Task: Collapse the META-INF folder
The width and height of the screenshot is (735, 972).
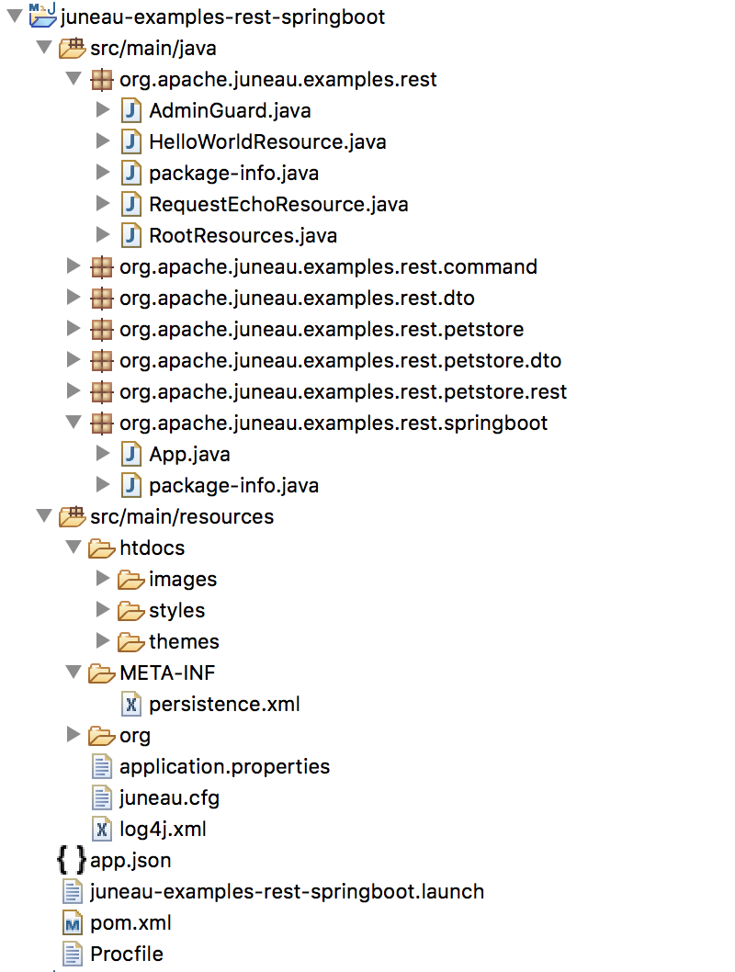Action: coord(73,673)
